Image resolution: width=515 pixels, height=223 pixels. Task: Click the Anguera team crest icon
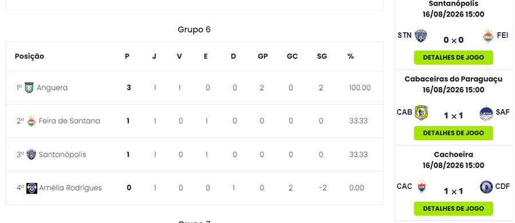[29, 87]
